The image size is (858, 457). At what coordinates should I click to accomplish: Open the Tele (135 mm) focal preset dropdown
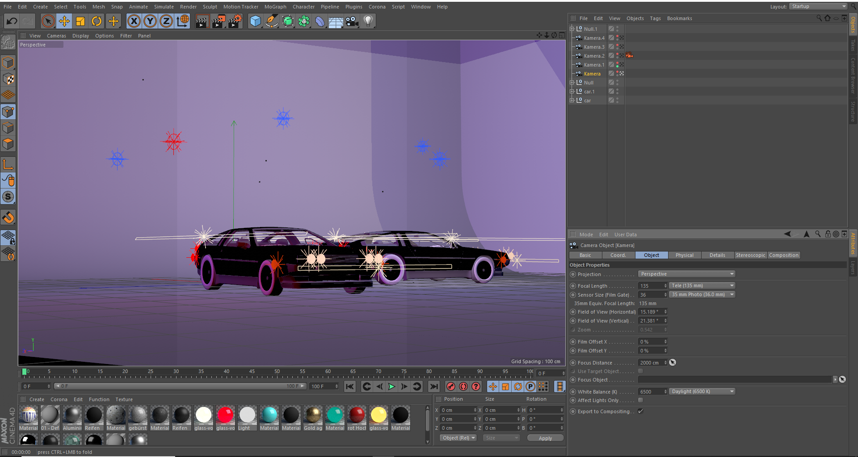click(702, 285)
